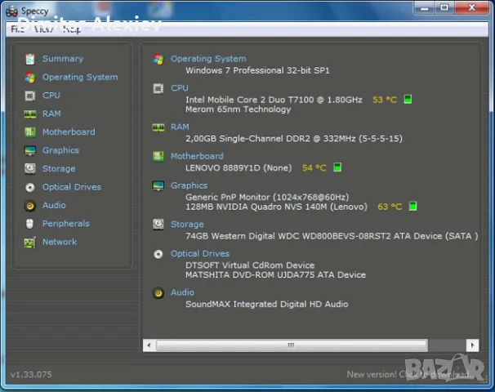Show Graphics details from sidebar
This screenshot has width=495, height=392.
tap(60, 150)
